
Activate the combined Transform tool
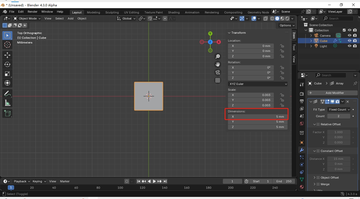coord(7,83)
